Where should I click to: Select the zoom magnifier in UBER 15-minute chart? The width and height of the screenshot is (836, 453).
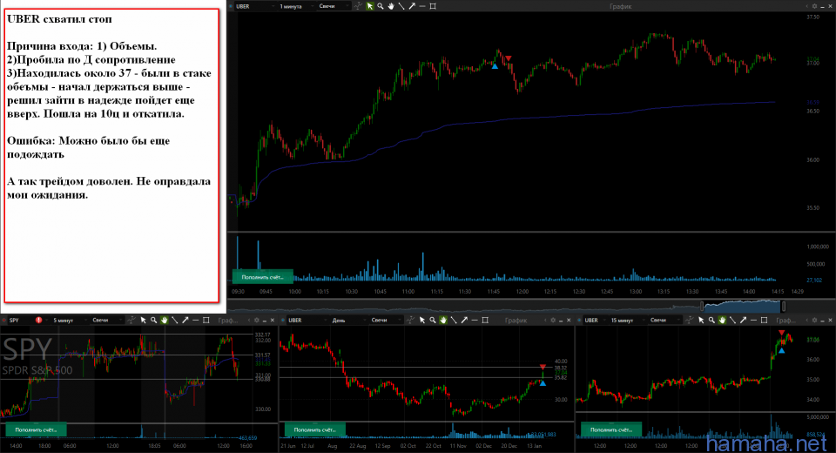[x=711, y=320]
